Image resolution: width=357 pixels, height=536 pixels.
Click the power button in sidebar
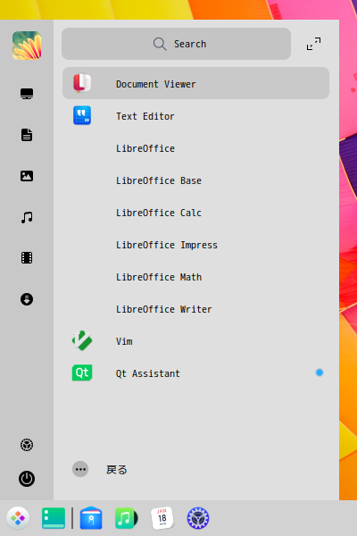(27, 479)
